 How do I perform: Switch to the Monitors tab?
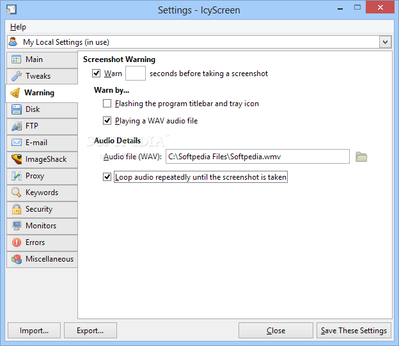coord(42,226)
